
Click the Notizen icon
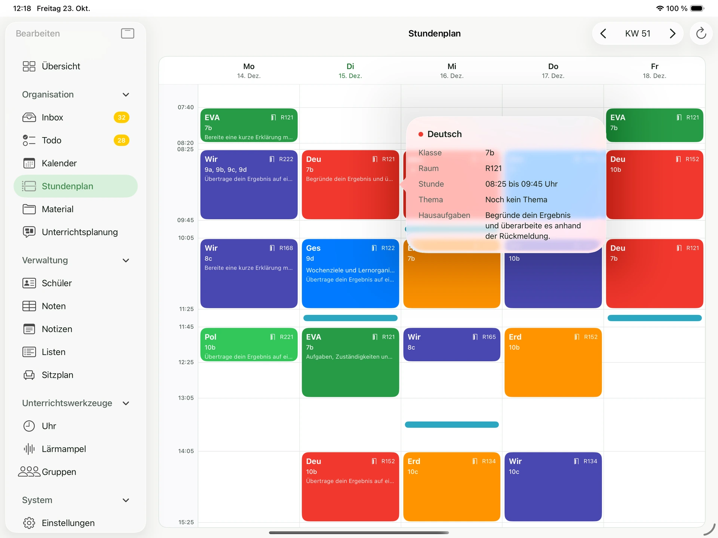29,329
